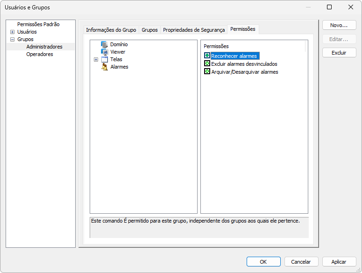
Task: Maximize the Usuários e Grupos window
Action: (x=329, y=7)
